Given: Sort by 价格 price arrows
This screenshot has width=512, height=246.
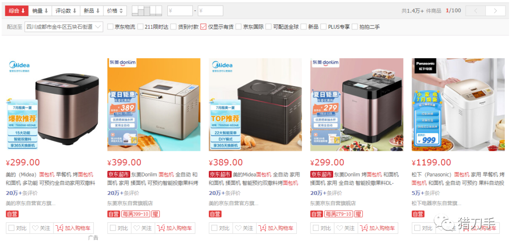Looking at the screenshot, I should 115,11.
